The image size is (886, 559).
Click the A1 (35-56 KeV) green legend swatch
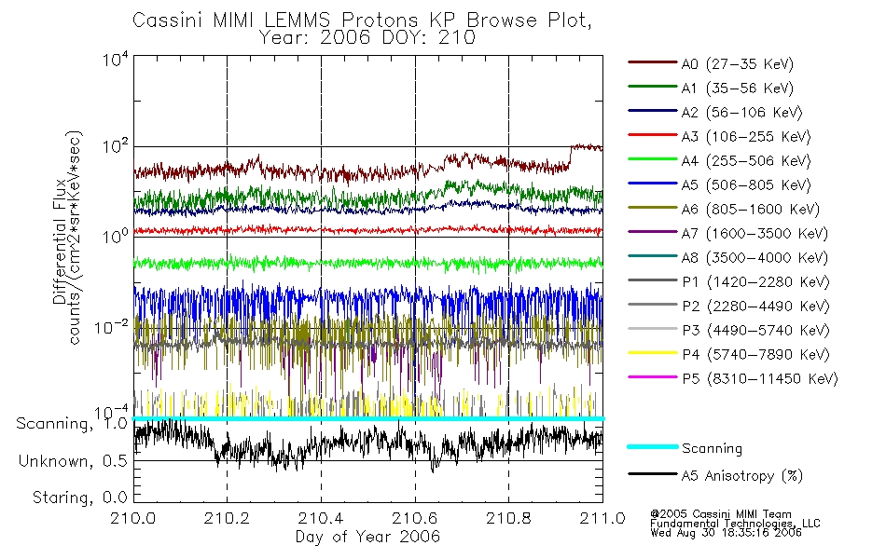(x=653, y=87)
